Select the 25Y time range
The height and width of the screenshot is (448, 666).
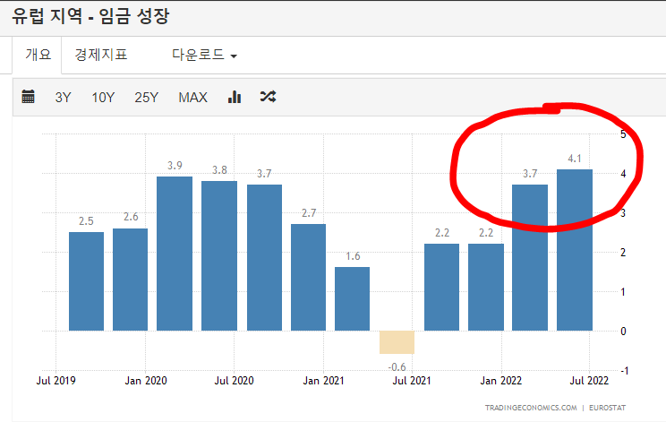click(146, 98)
